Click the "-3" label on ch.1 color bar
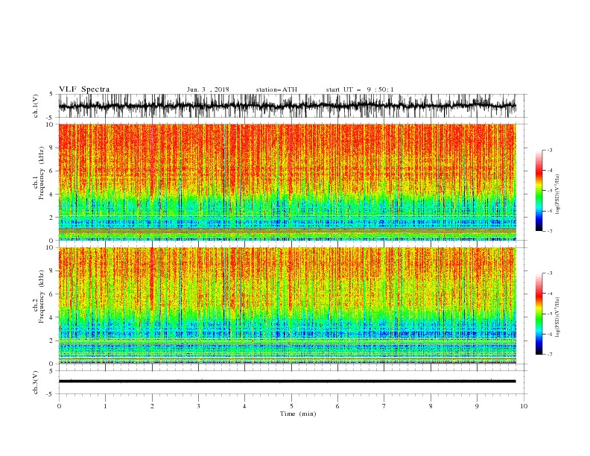Image resolution: width=590 pixels, height=456 pixels. pyautogui.click(x=550, y=150)
